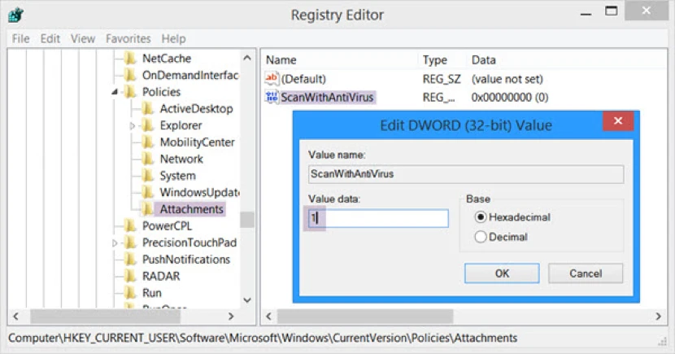Screen dimensions: 675x354
Task: Open the Edit menu
Action: (x=50, y=38)
